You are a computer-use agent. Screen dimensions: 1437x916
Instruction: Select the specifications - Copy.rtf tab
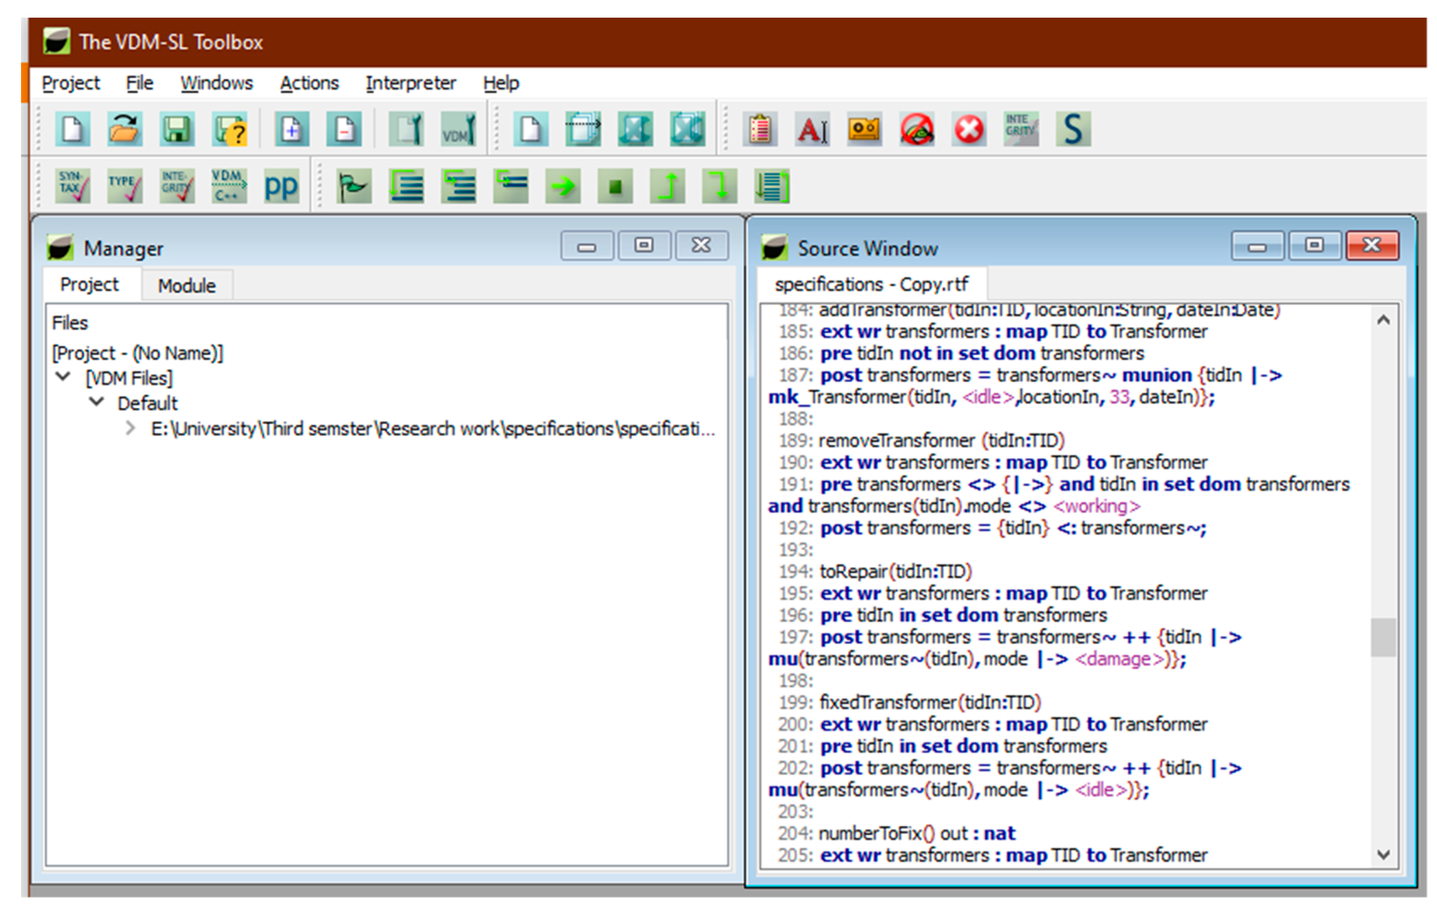tap(871, 284)
